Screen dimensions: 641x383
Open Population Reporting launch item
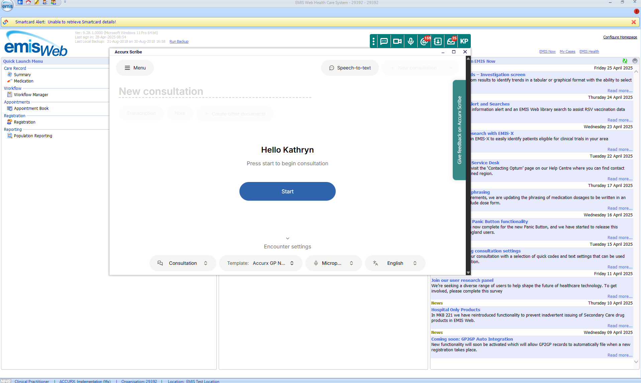(33, 136)
